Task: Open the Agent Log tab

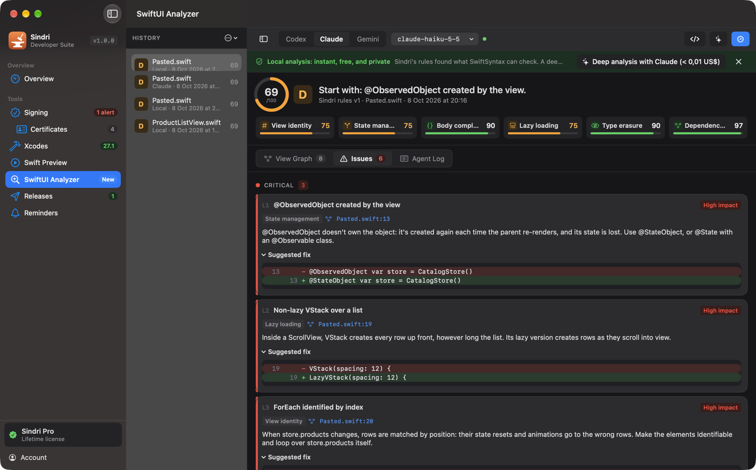Action: pyautogui.click(x=422, y=158)
